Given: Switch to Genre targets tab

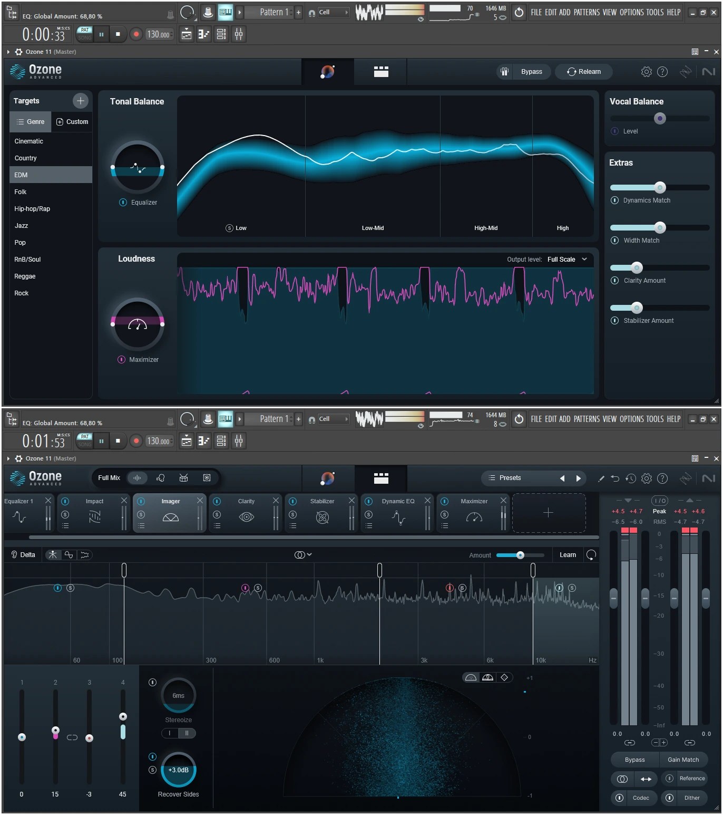Looking at the screenshot, I should pyautogui.click(x=31, y=122).
